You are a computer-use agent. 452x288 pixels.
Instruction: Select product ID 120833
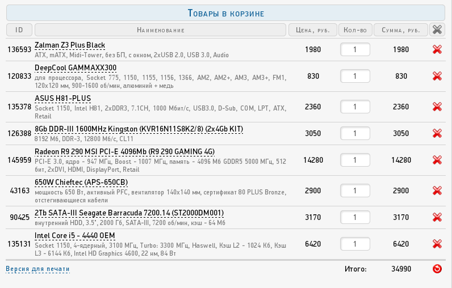(x=19, y=76)
